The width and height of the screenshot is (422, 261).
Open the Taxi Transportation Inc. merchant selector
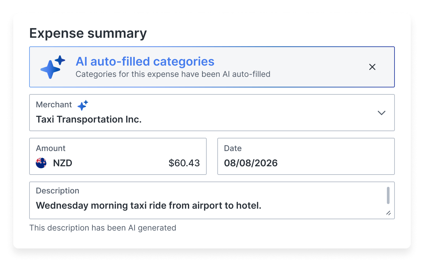[212, 113]
